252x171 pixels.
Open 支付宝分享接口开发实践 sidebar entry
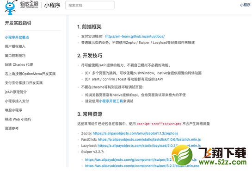tap(24, 83)
